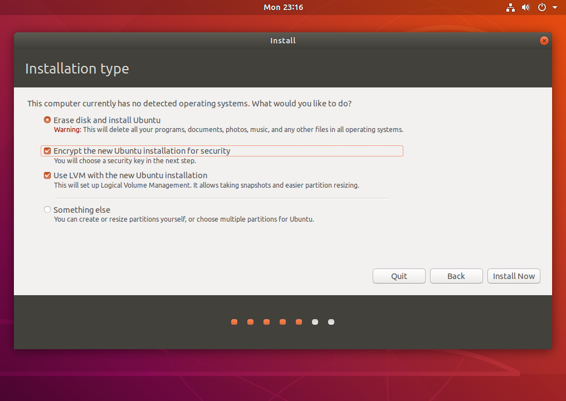
Task: Uncheck Encrypt the new Ubuntu installation
Action: coord(47,151)
